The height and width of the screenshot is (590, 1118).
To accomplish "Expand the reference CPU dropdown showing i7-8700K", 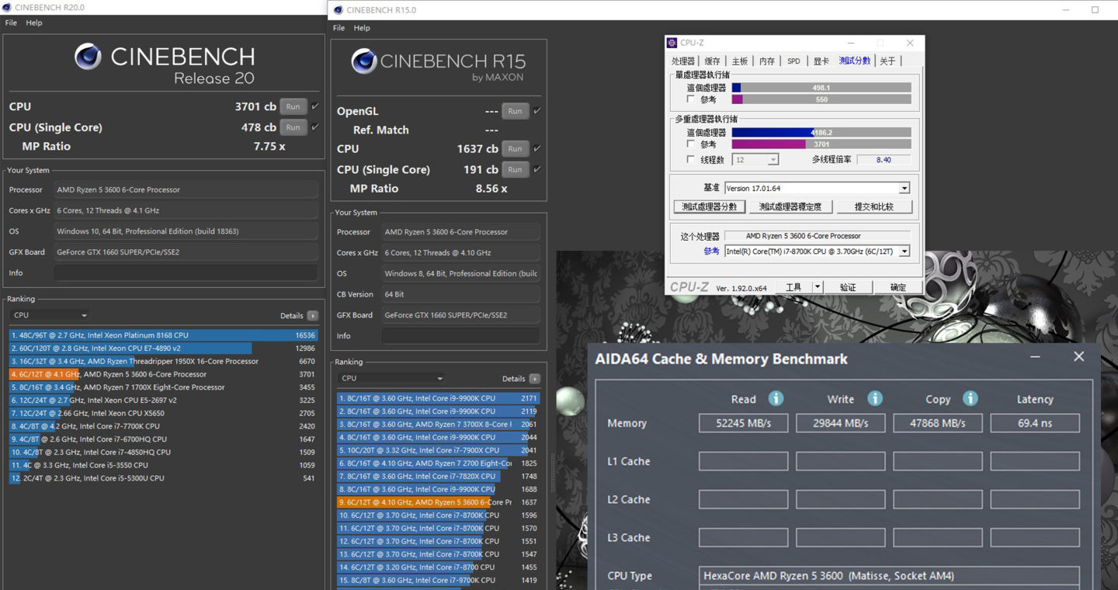I will click(904, 252).
